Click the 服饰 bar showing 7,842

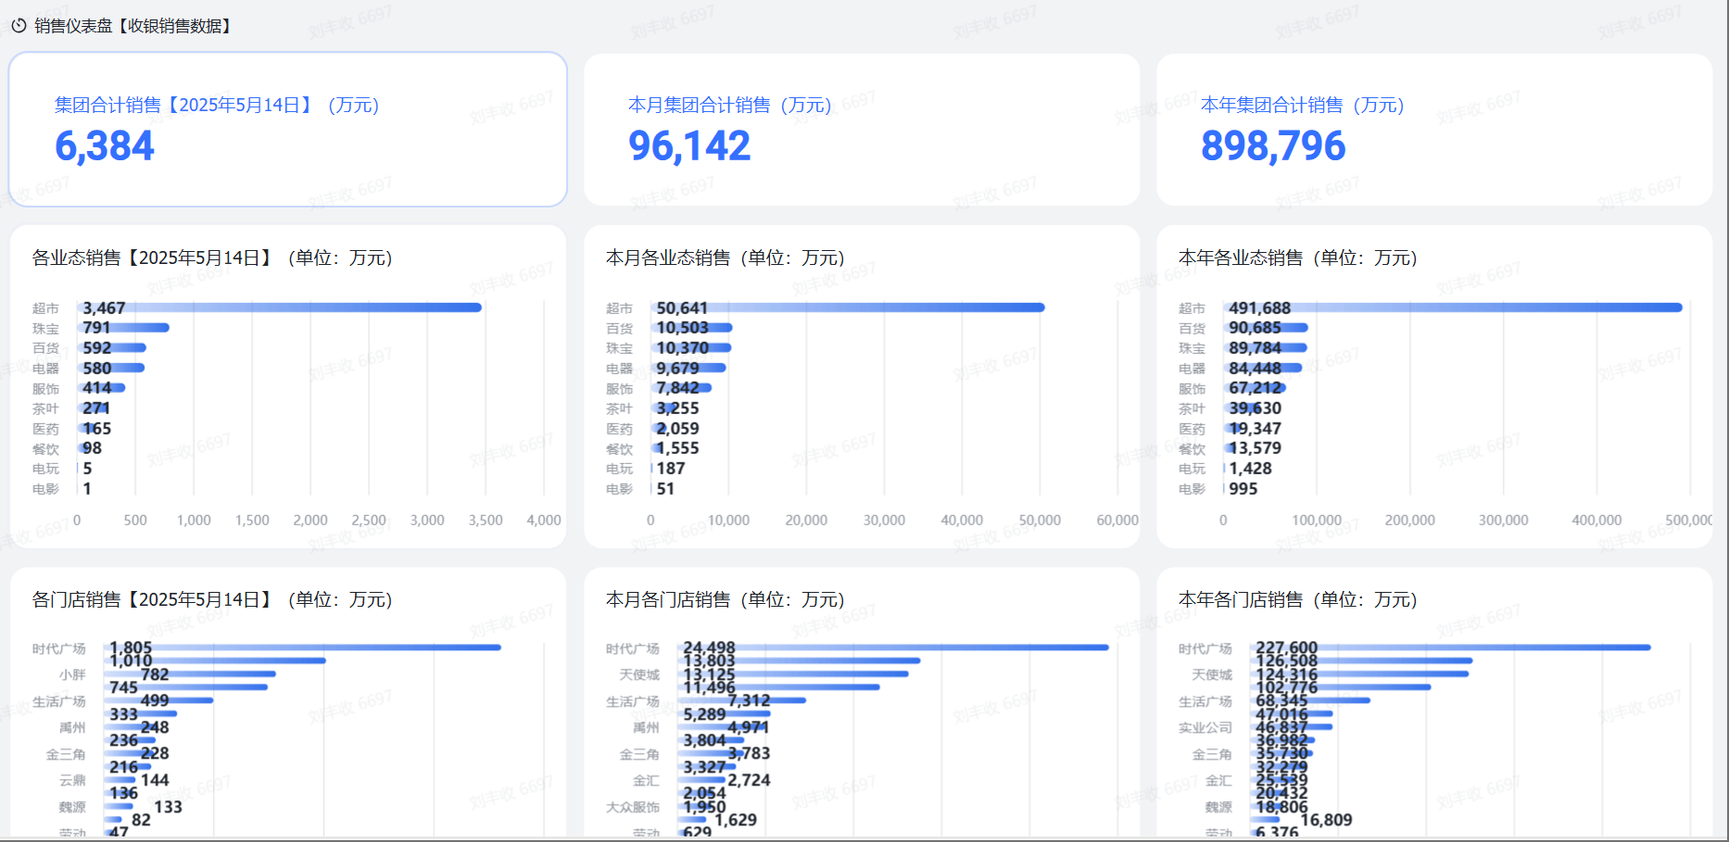pyautogui.click(x=682, y=388)
